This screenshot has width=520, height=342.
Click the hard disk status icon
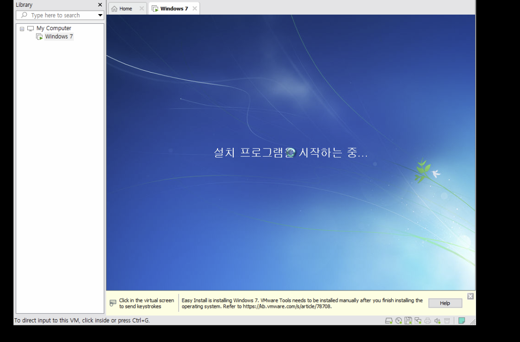point(389,321)
